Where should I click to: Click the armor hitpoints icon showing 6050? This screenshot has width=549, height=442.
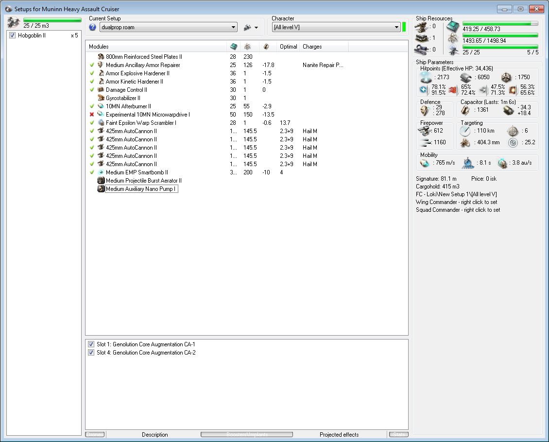click(x=466, y=77)
